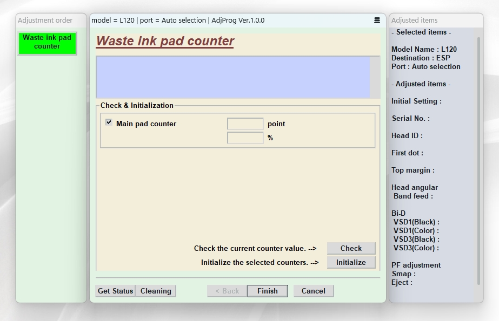The height and width of the screenshot is (321, 499).
Task: Click the percent value input field
Action: (x=245, y=138)
